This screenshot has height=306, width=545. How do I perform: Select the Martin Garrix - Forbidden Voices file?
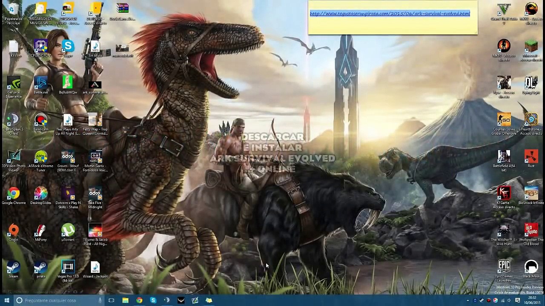coord(95,161)
